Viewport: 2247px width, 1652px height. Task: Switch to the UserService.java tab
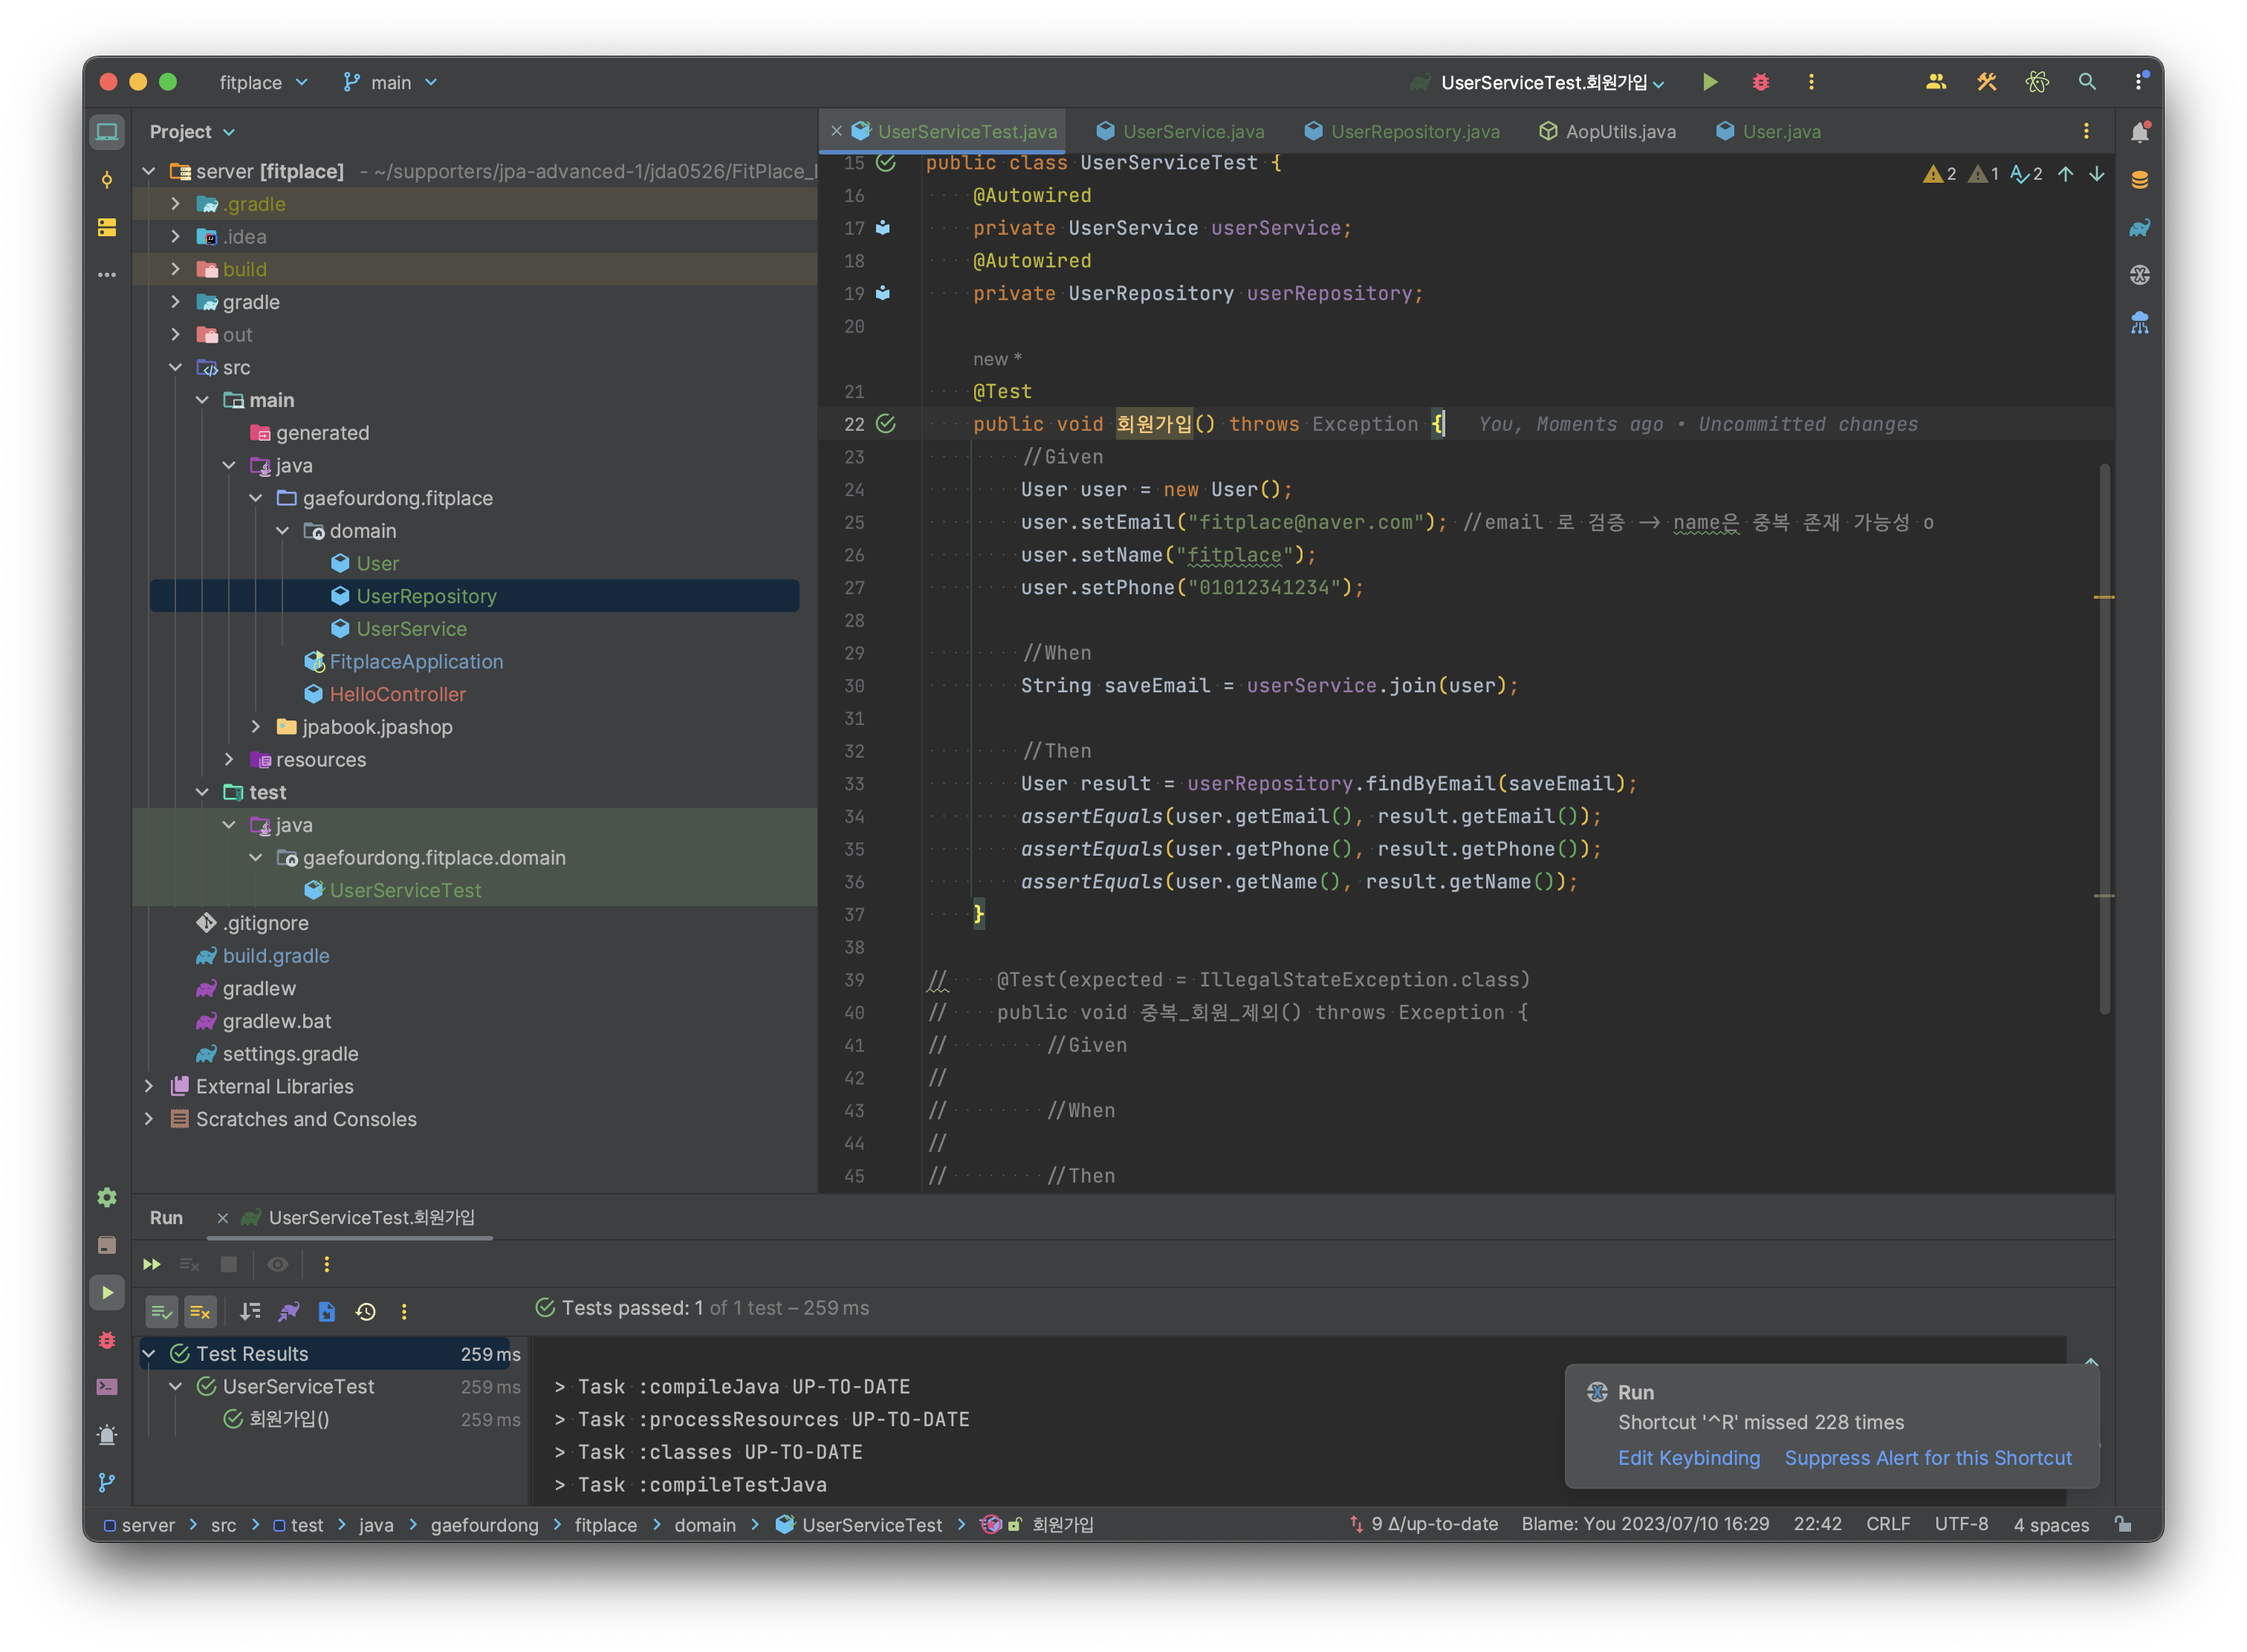[x=1179, y=132]
